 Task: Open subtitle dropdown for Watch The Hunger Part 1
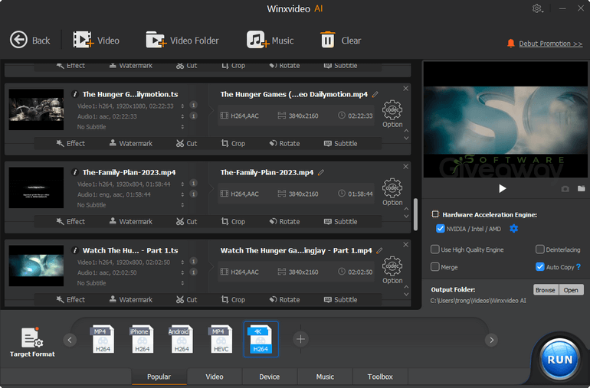click(182, 282)
